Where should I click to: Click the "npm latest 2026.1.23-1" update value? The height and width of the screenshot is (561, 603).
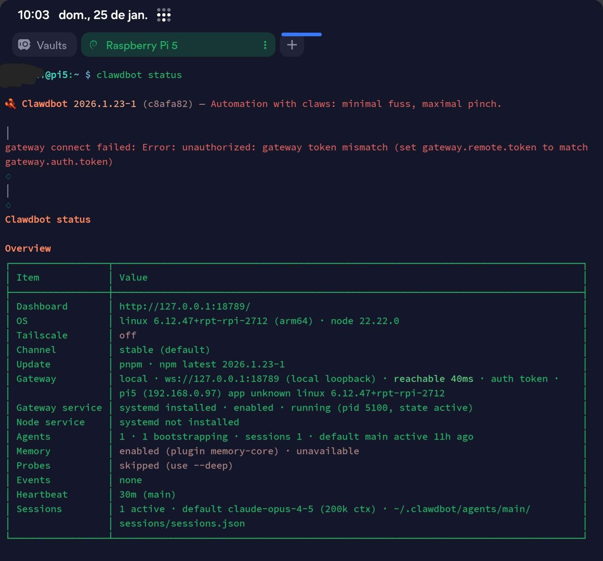point(222,364)
